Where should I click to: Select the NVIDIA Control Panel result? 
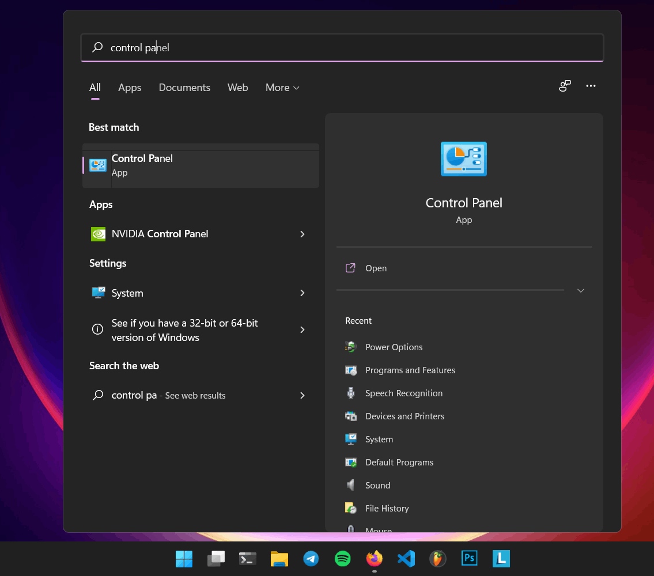click(201, 234)
